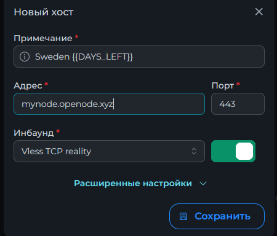Click the up-down arrows in Инбаунд selector
Screen dimensions: 277x236
(x=194, y=151)
